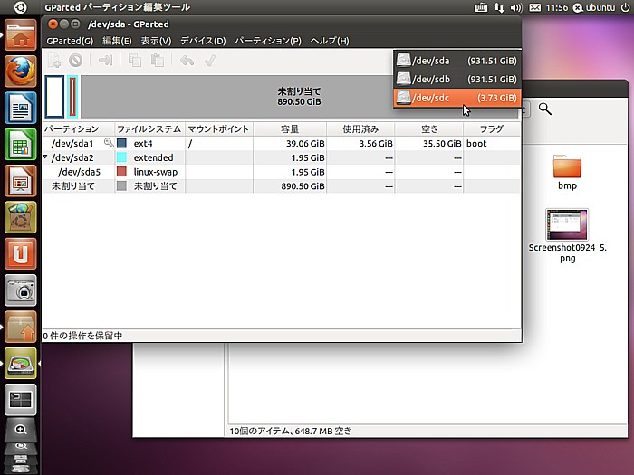Screen dimensions: 634x475
Task: Click the linux-swap red color swatch
Action: click(121, 172)
